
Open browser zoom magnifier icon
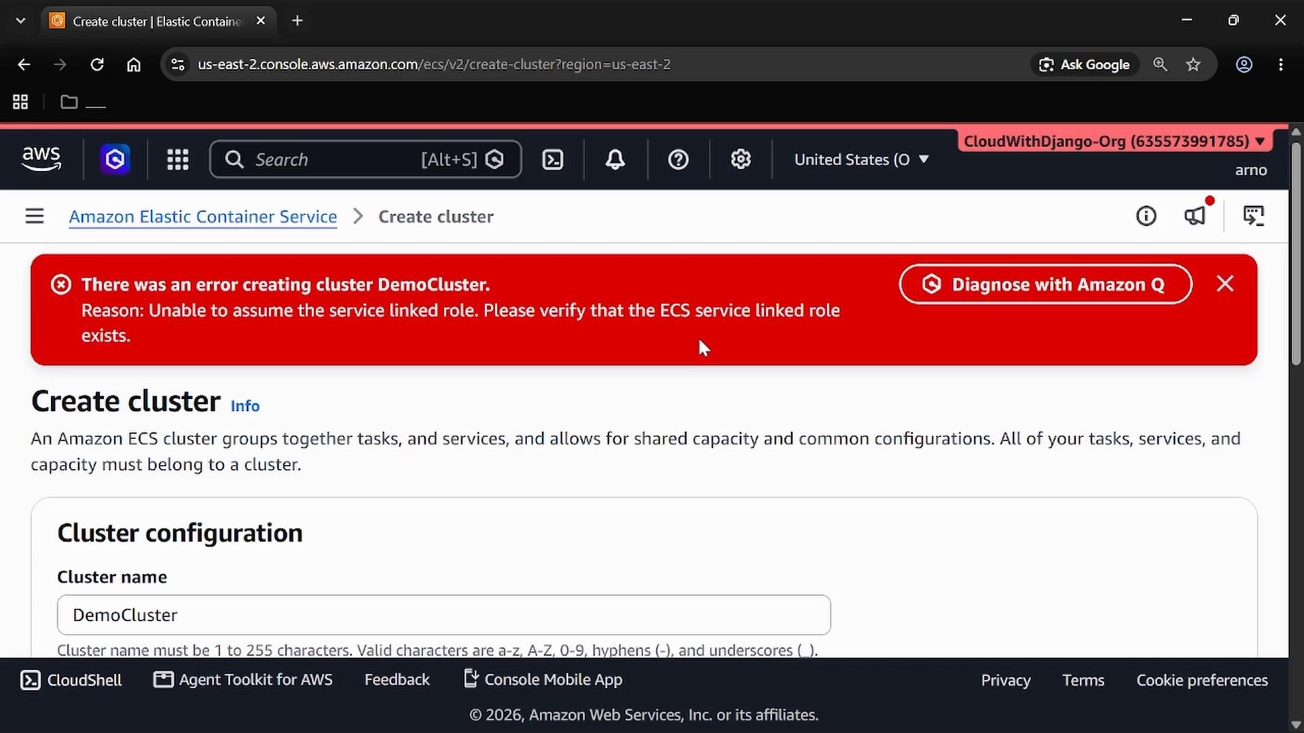point(1160,64)
